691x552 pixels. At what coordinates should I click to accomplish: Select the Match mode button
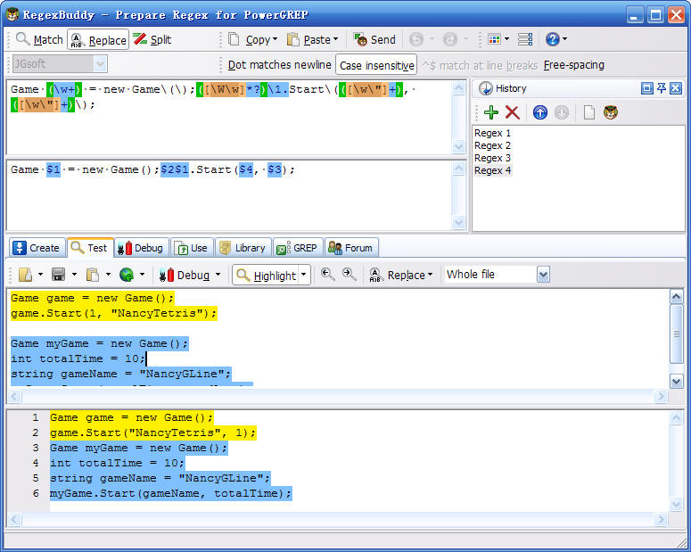[x=39, y=39]
